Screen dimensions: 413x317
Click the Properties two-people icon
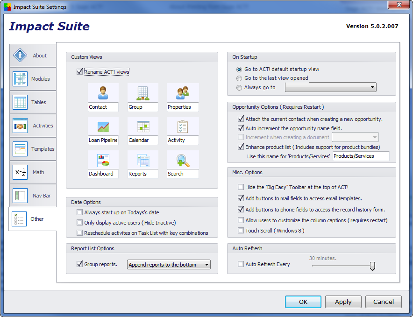pyautogui.click(x=183, y=93)
